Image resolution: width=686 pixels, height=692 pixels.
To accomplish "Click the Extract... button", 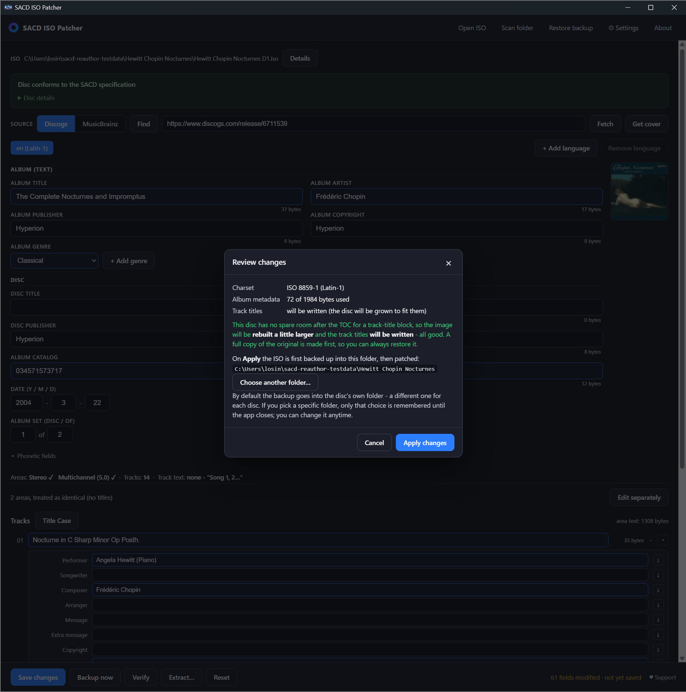I will click(182, 677).
